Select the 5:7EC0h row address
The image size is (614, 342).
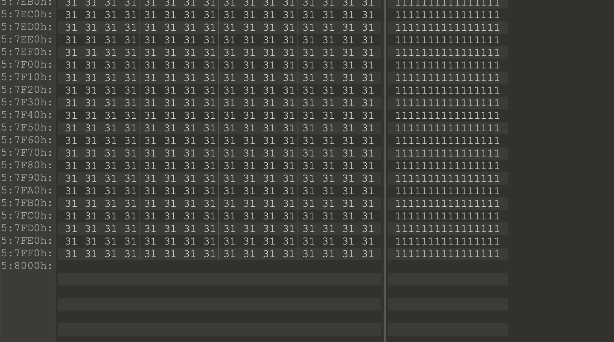[x=27, y=15]
